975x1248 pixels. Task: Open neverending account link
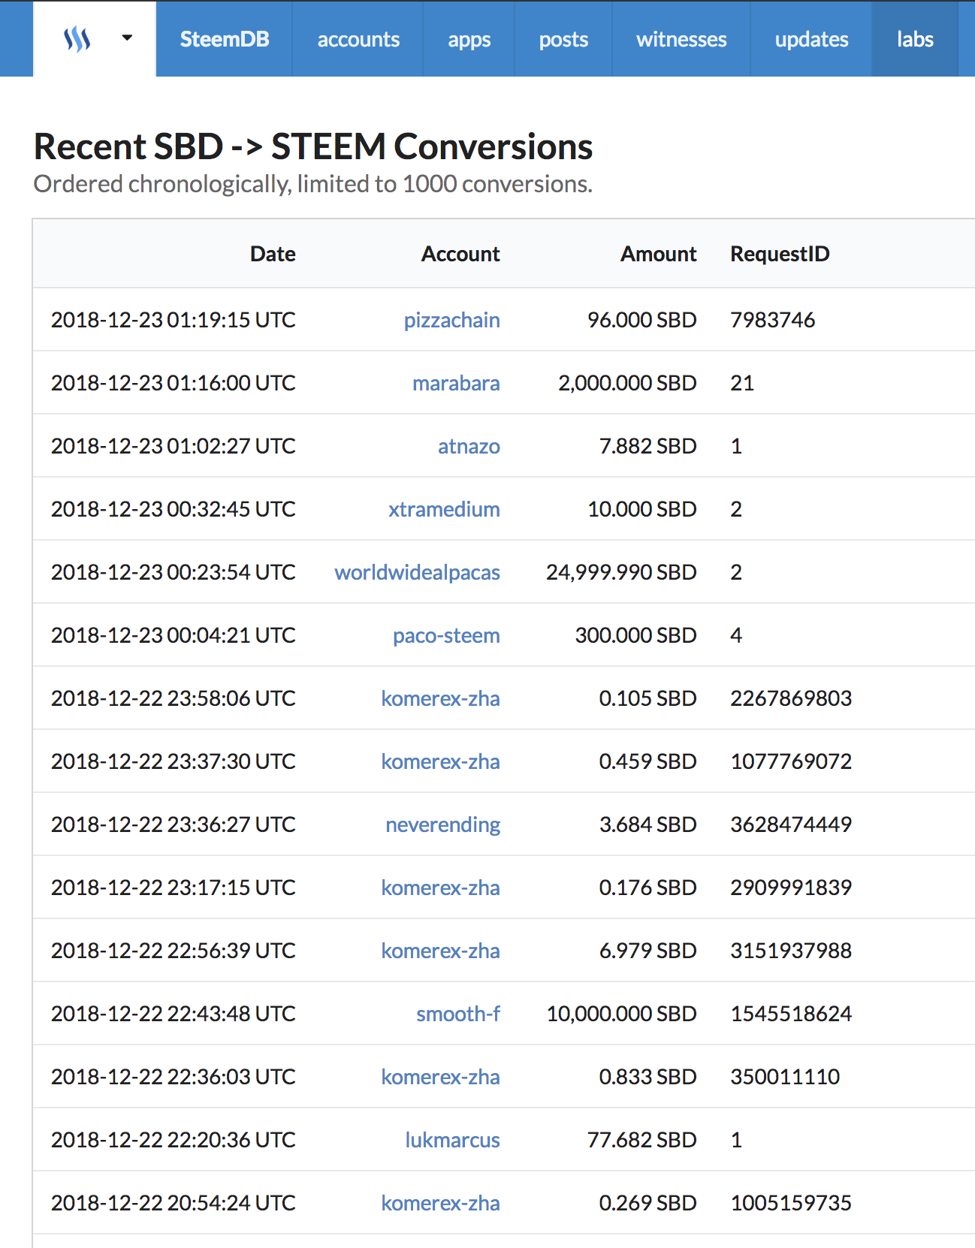442,824
